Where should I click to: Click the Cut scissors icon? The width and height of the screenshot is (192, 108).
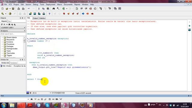tap(39, 9)
